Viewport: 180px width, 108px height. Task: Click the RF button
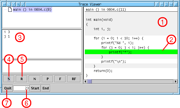coord(74,79)
